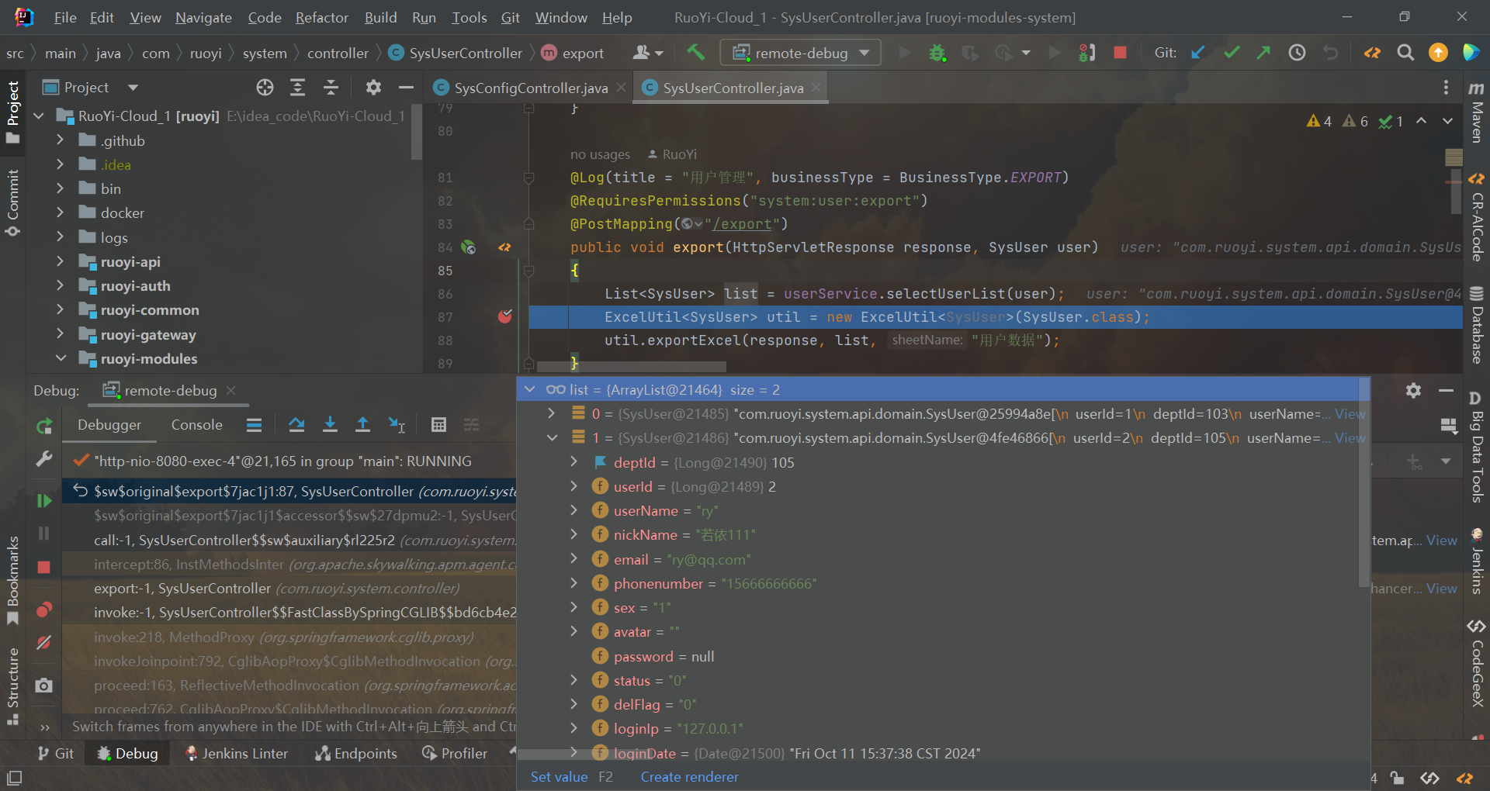The width and height of the screenshot is (1490, 791).
Task: Click Step Out debugger icon
Action: [x=362, y=424]
